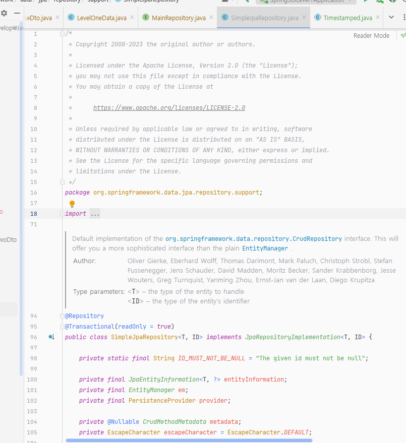The image size is (406, 443).
Task: Expand the folded import statements on line 18
Action: [95, 213]
